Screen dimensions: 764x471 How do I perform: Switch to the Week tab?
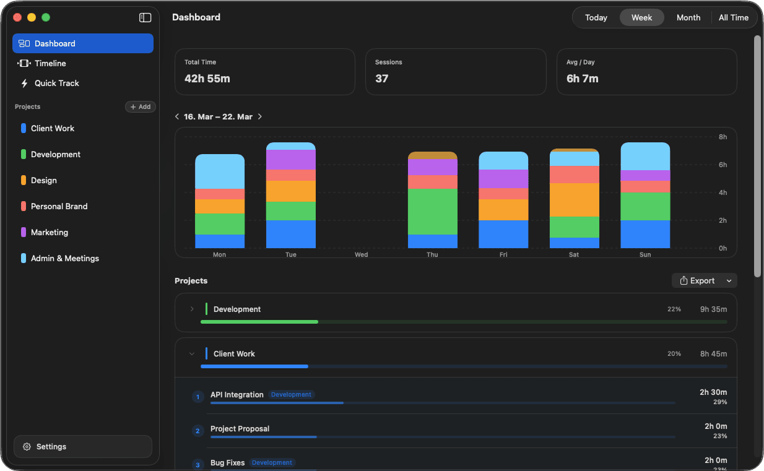point(641,17)
